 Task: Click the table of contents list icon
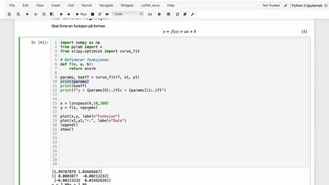point(168,14)
